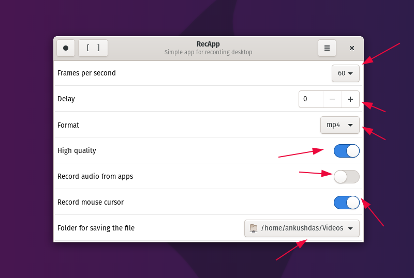The image size is (414, 278).
Task: Click the "Record audio from apps" label
Action: (95, 176)
